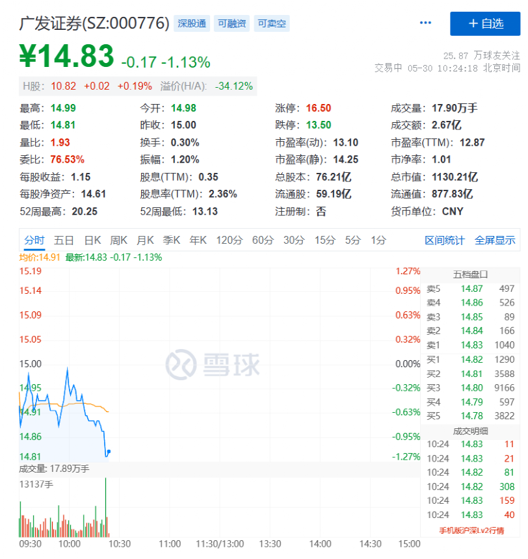Click the 买1 order row with 1290
Screen dimensions: 528x559
[471, 359]
